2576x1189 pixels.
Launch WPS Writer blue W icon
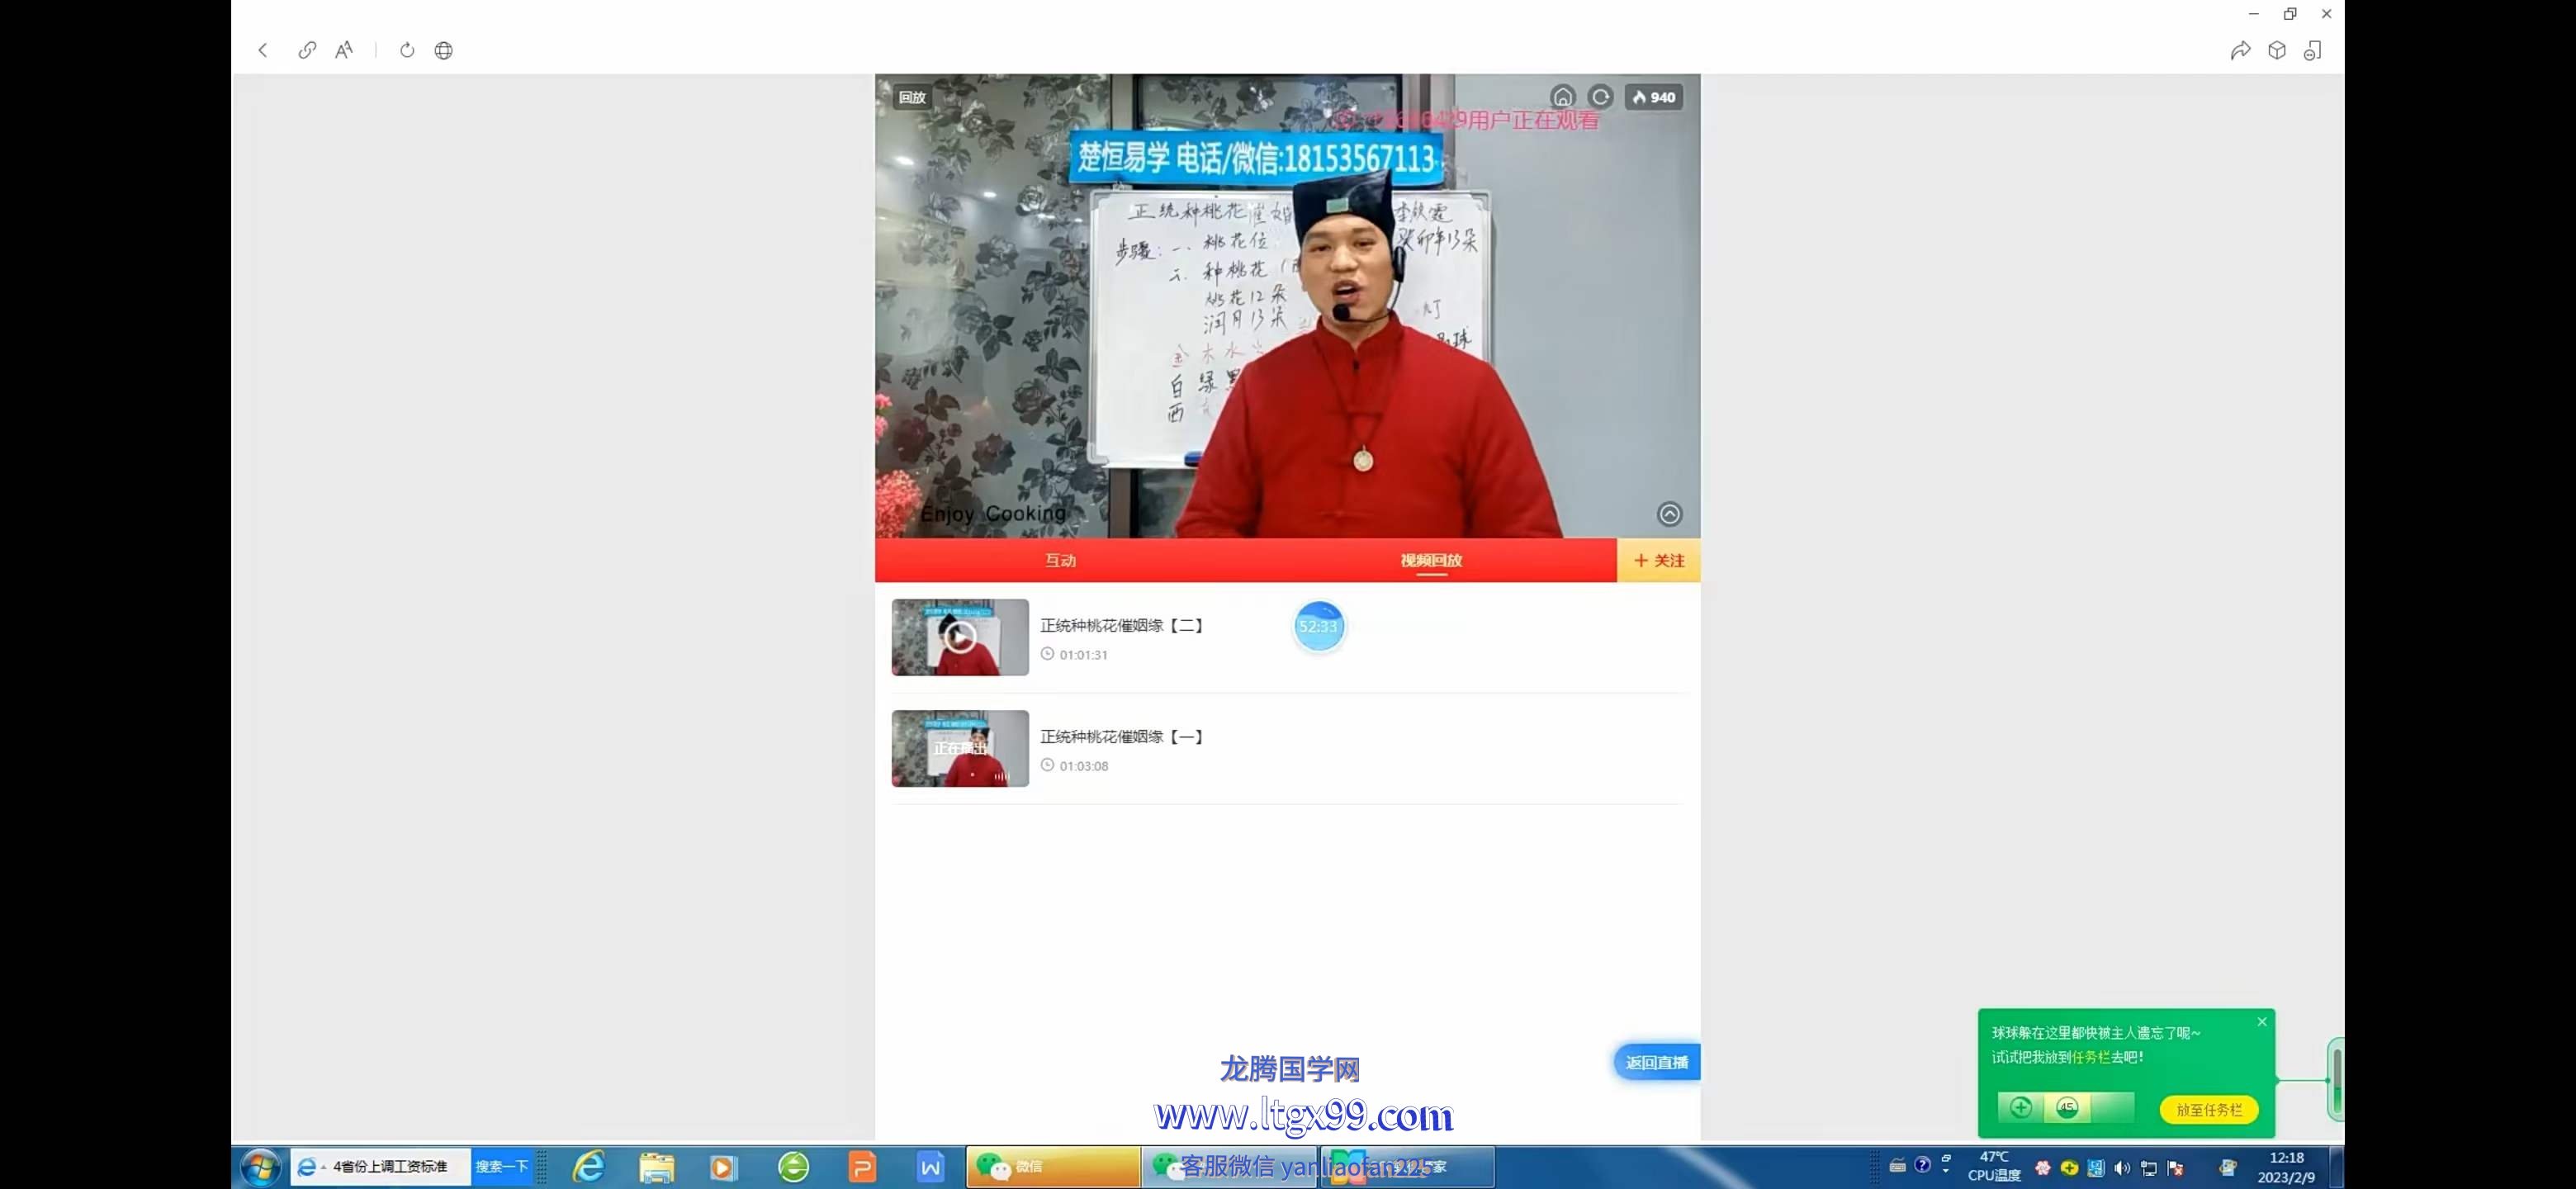click(x=930, y=1167)
